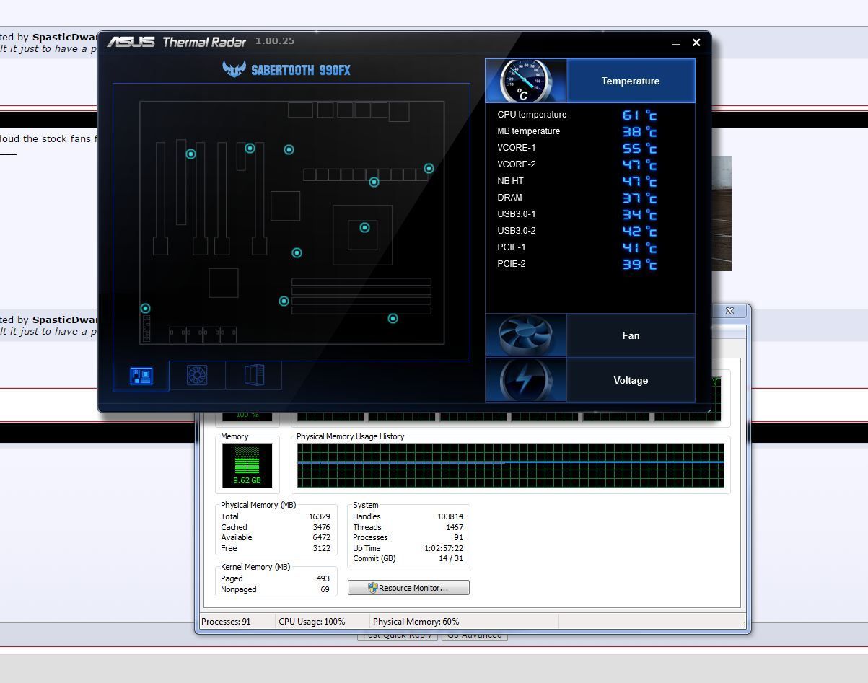Viewport: 868px width, 683px height.
Task: Click the Available memory value 6472
Action: [x=321, y=537]
